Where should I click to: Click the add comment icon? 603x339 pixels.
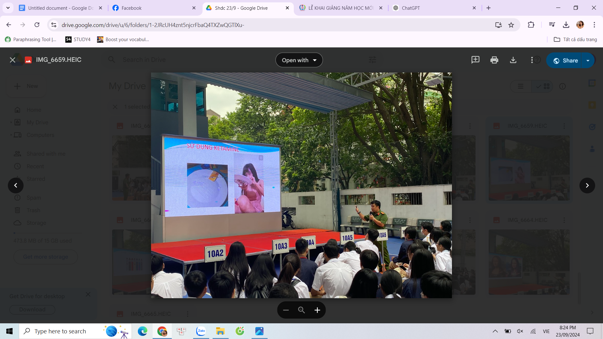(x=475, y=60)
